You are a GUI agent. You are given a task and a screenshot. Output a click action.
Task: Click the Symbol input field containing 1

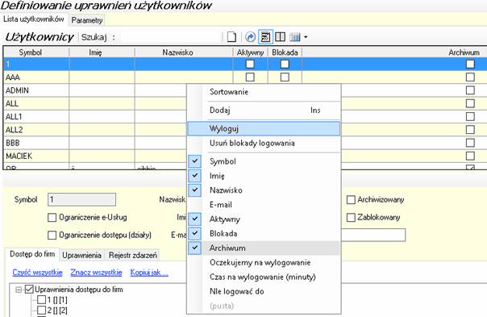(x=81, y=199)
